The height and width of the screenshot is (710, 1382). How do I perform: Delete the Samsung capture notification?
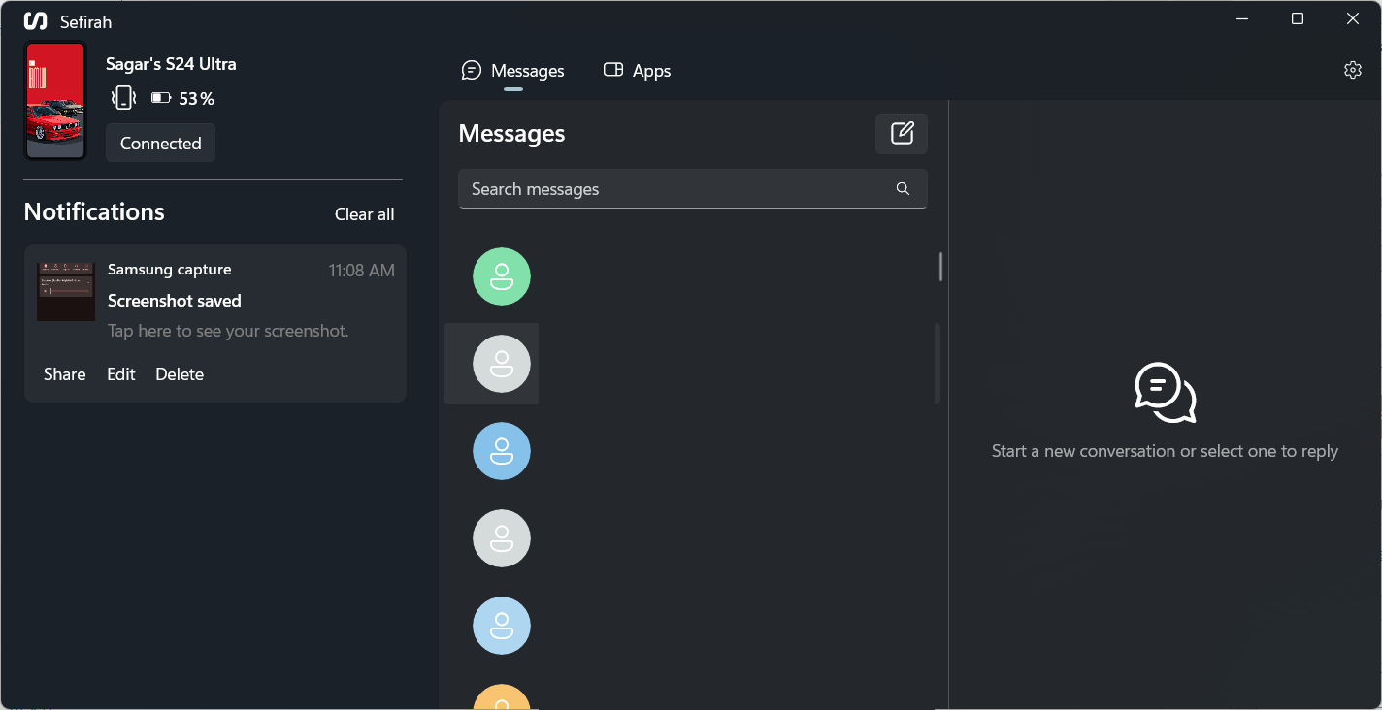click(180, 373)
